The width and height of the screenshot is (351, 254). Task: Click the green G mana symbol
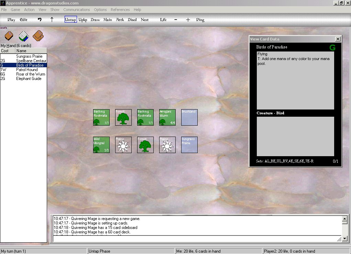click(332, 47)
